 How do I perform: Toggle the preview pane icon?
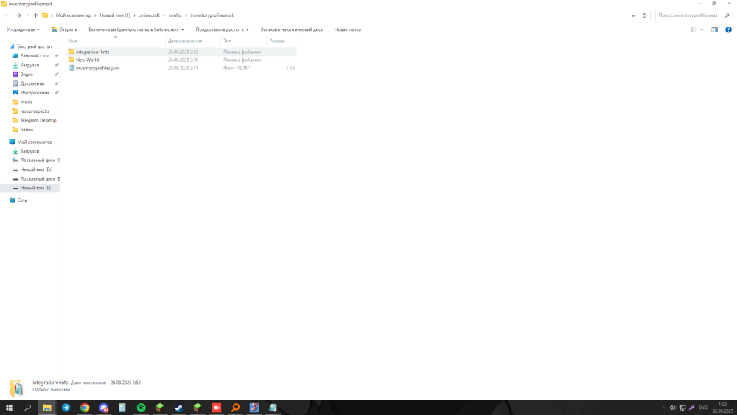[x=714, y=29]
